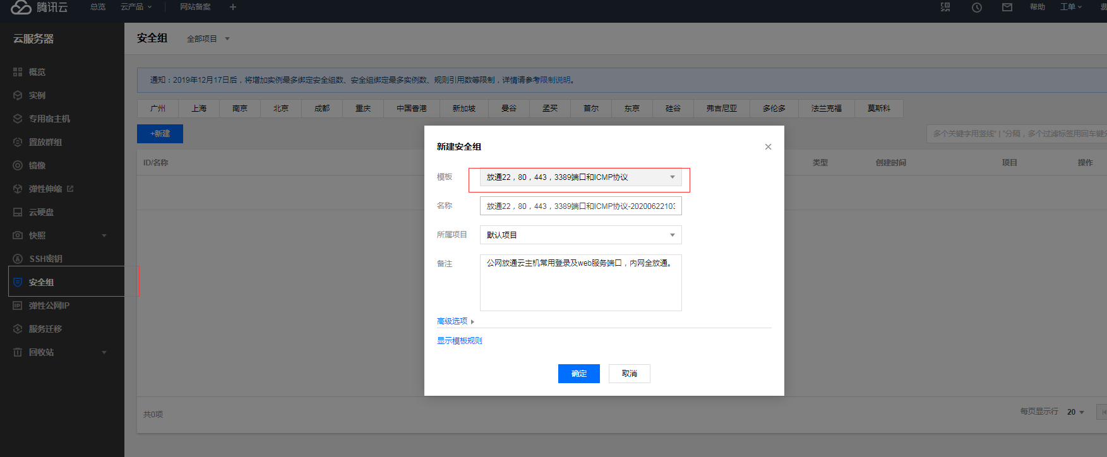Open 专用宿主机 dedicated hosts
The height and width of the screenshot is (457, 1107).
tap(49, 119)
